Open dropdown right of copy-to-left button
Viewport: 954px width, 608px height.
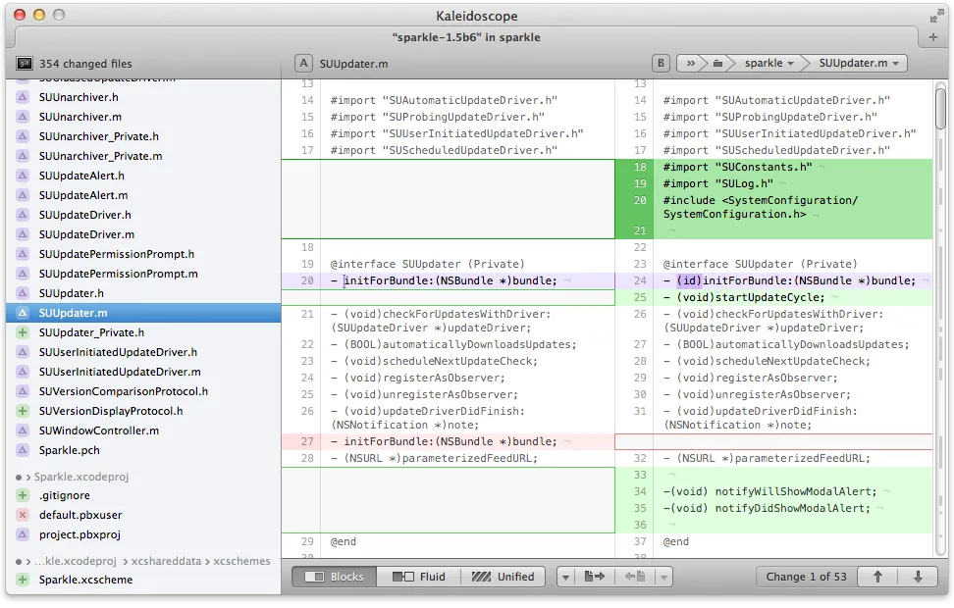(x=663, y=577)
